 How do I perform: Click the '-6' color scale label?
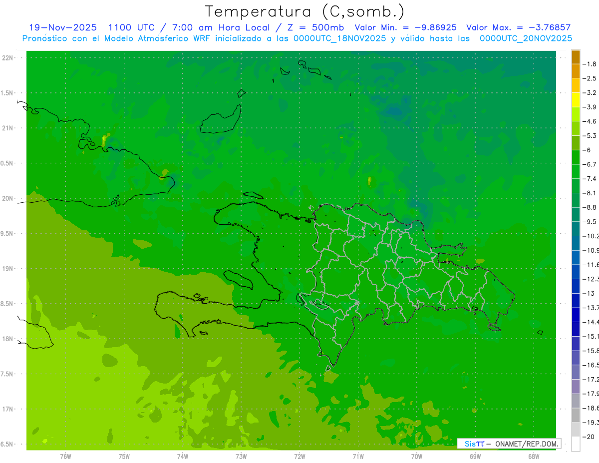(587, 150)
